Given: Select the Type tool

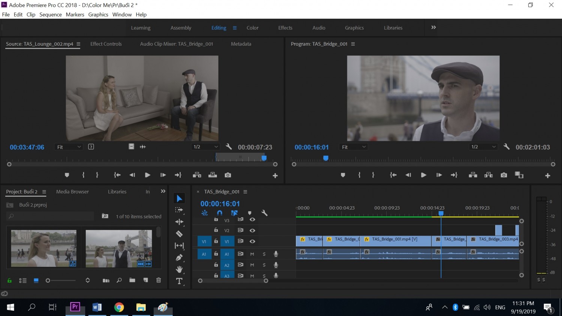Looking at the screenshot, I should point(179,281).
